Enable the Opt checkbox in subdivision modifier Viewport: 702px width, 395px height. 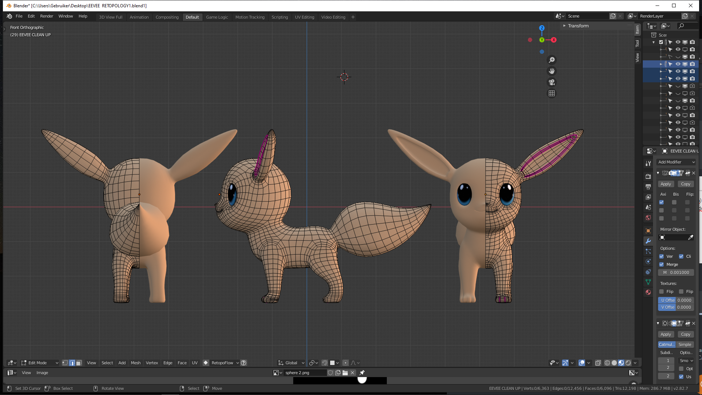pos(681,369)
